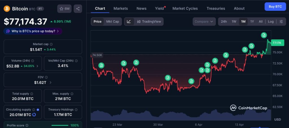Set chart range to 1W

234,21
